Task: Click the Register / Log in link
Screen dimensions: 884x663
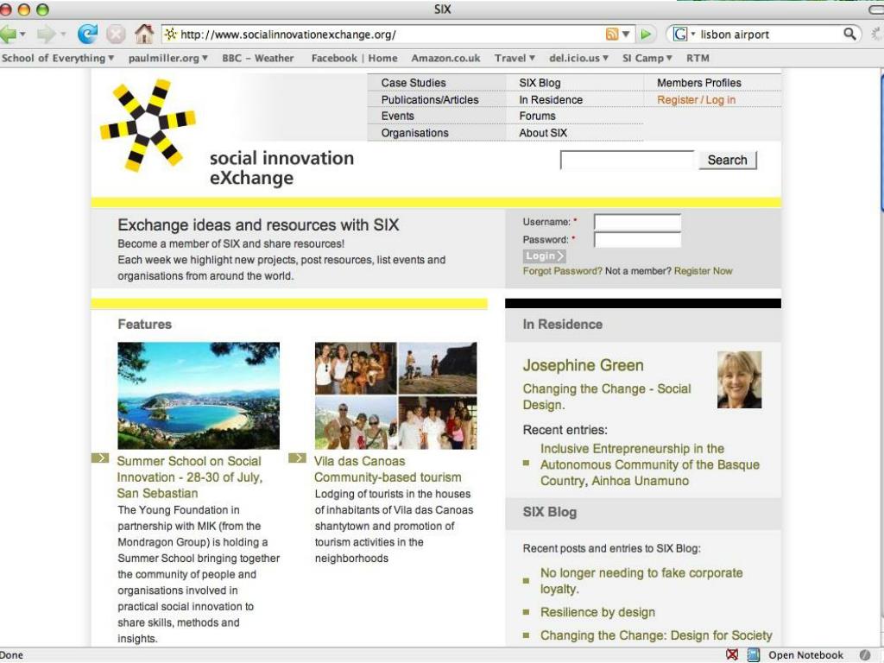Action: tap(697, 100)
